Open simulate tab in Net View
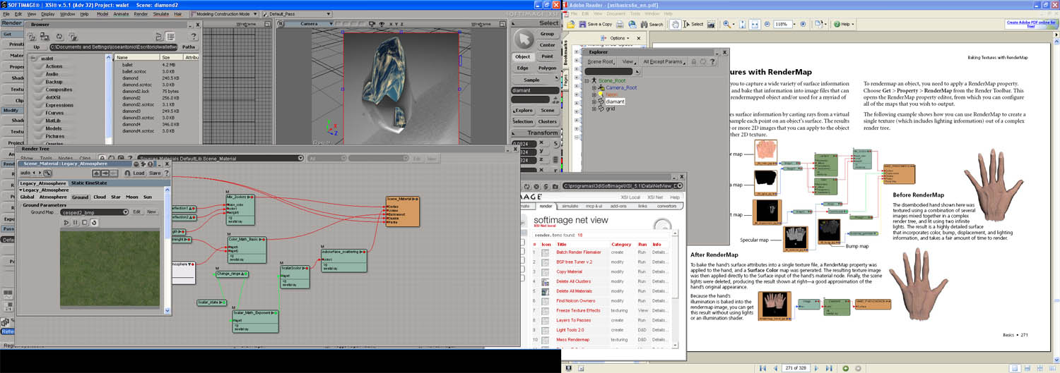The height and width of the screenshot is (373, 1060). point(570,206)
